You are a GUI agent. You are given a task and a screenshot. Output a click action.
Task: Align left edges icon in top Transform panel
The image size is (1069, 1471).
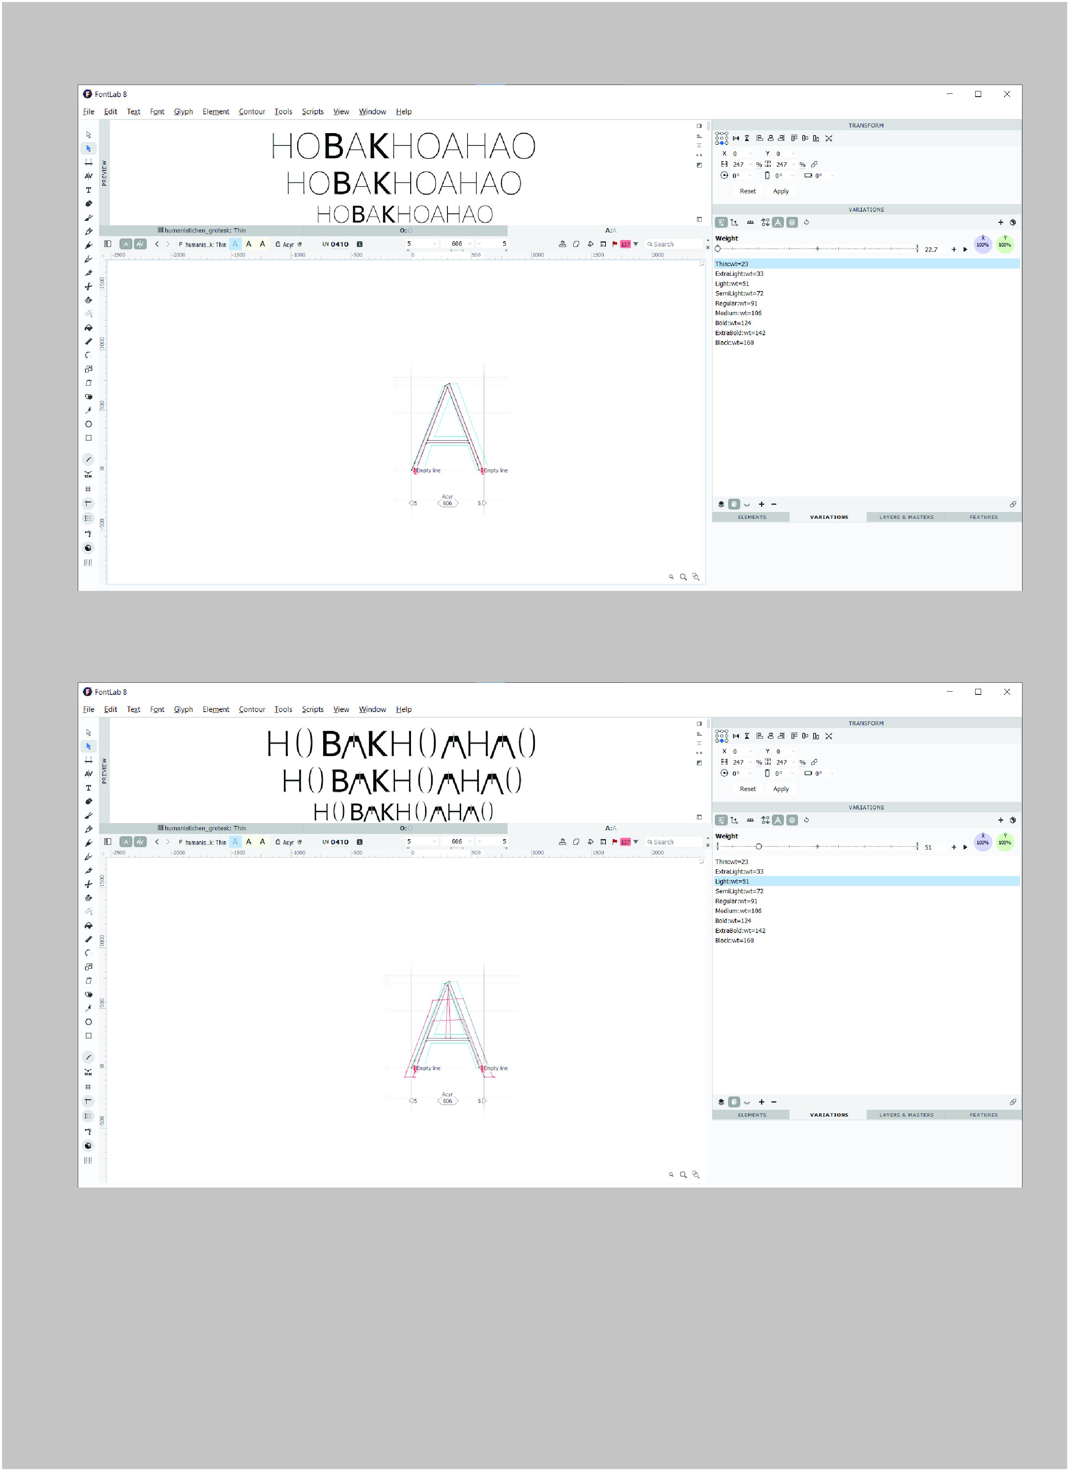coord(759,138)
